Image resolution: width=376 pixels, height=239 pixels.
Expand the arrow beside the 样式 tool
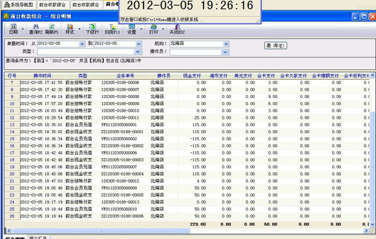80,29
